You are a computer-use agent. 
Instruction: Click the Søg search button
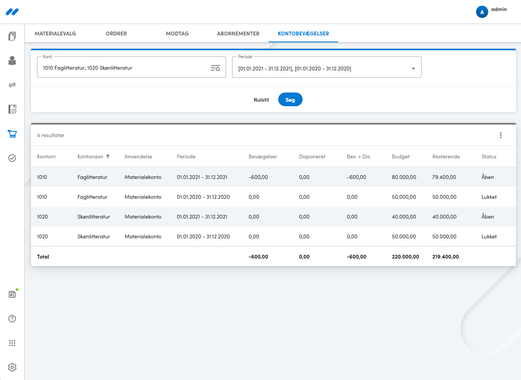(x=290, y=100)
